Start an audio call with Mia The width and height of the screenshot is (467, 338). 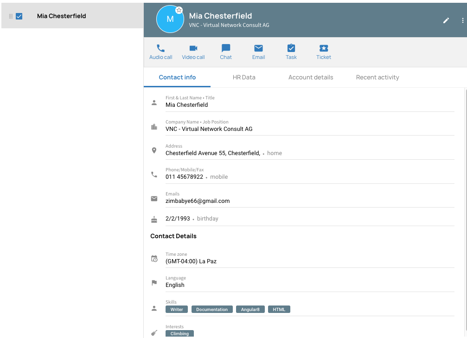[160, 52]
